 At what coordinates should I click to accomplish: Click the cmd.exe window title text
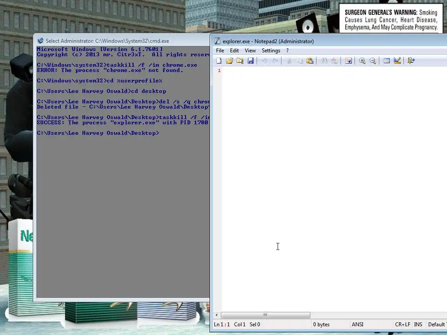(x=107, y=41)
